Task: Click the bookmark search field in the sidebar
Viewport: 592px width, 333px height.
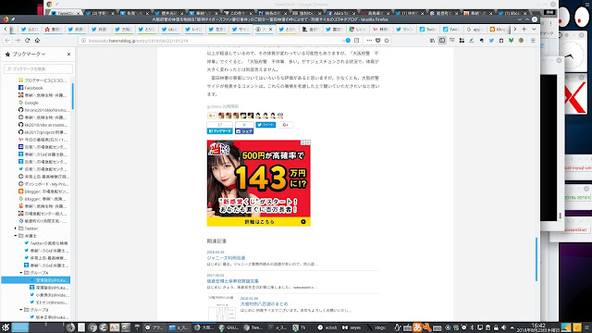Action: (39, 68)
